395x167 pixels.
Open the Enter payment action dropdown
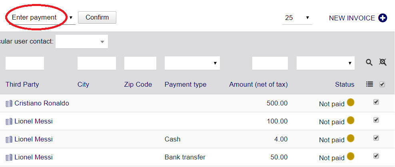coord(42,18)
